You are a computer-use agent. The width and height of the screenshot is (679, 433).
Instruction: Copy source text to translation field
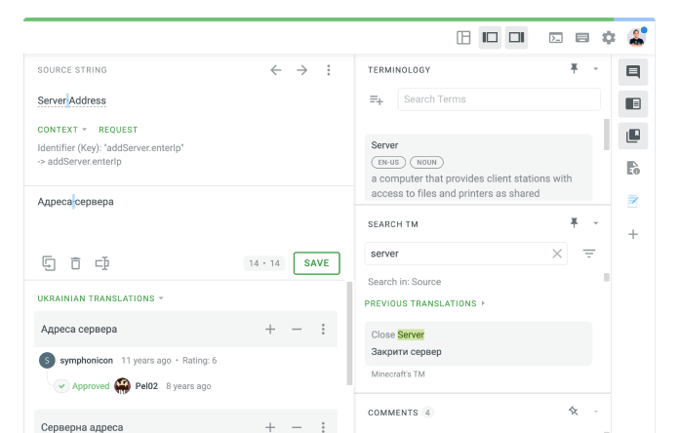[x=49, y=263]
